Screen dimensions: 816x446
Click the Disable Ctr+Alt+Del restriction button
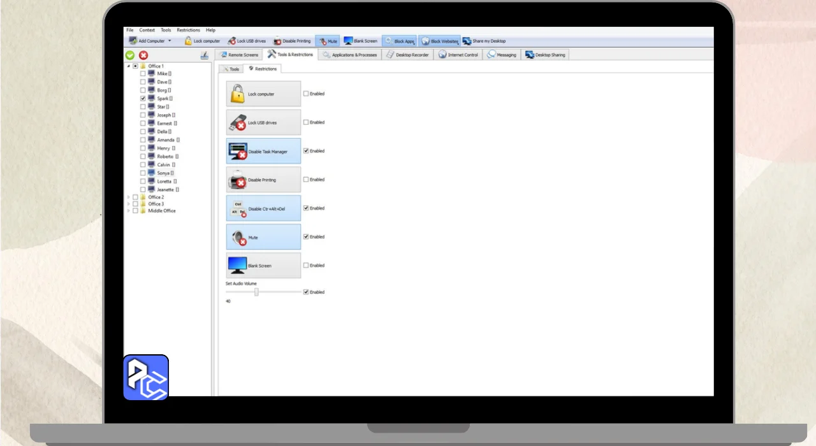click(x=263, y=208)
